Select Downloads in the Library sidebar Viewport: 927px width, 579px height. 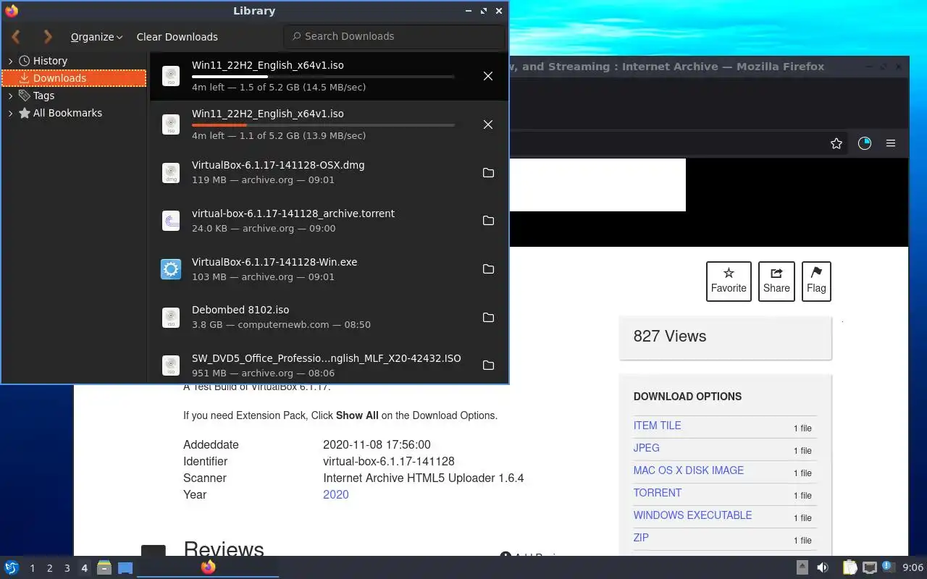tap(74, 78)
